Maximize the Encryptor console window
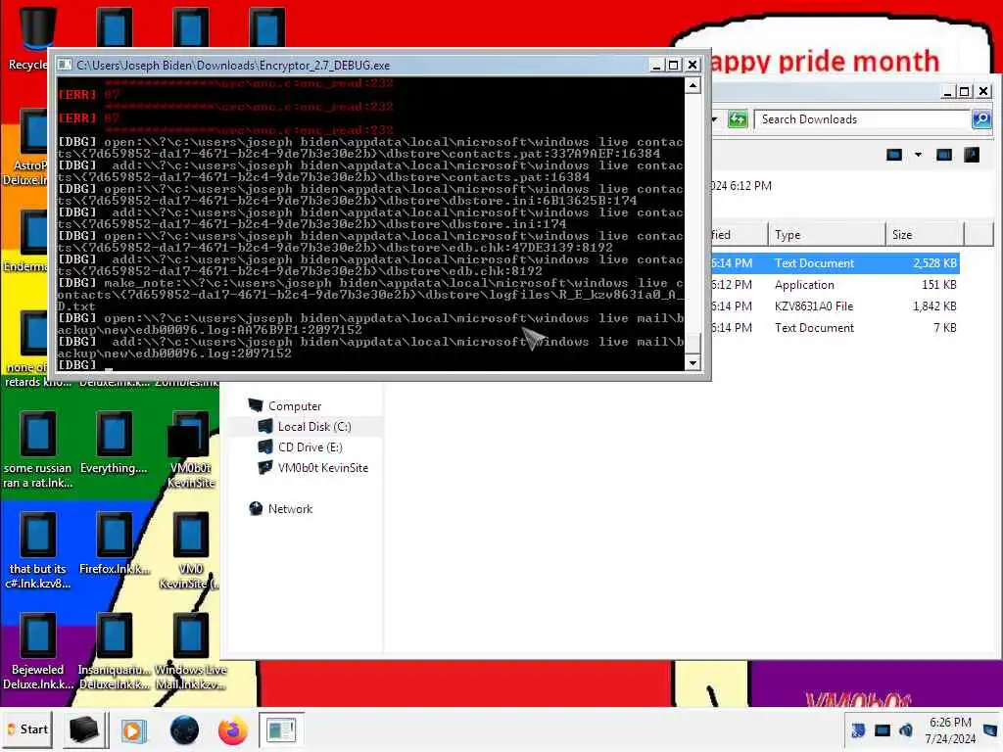1003x752 pixels. point(674,65)
